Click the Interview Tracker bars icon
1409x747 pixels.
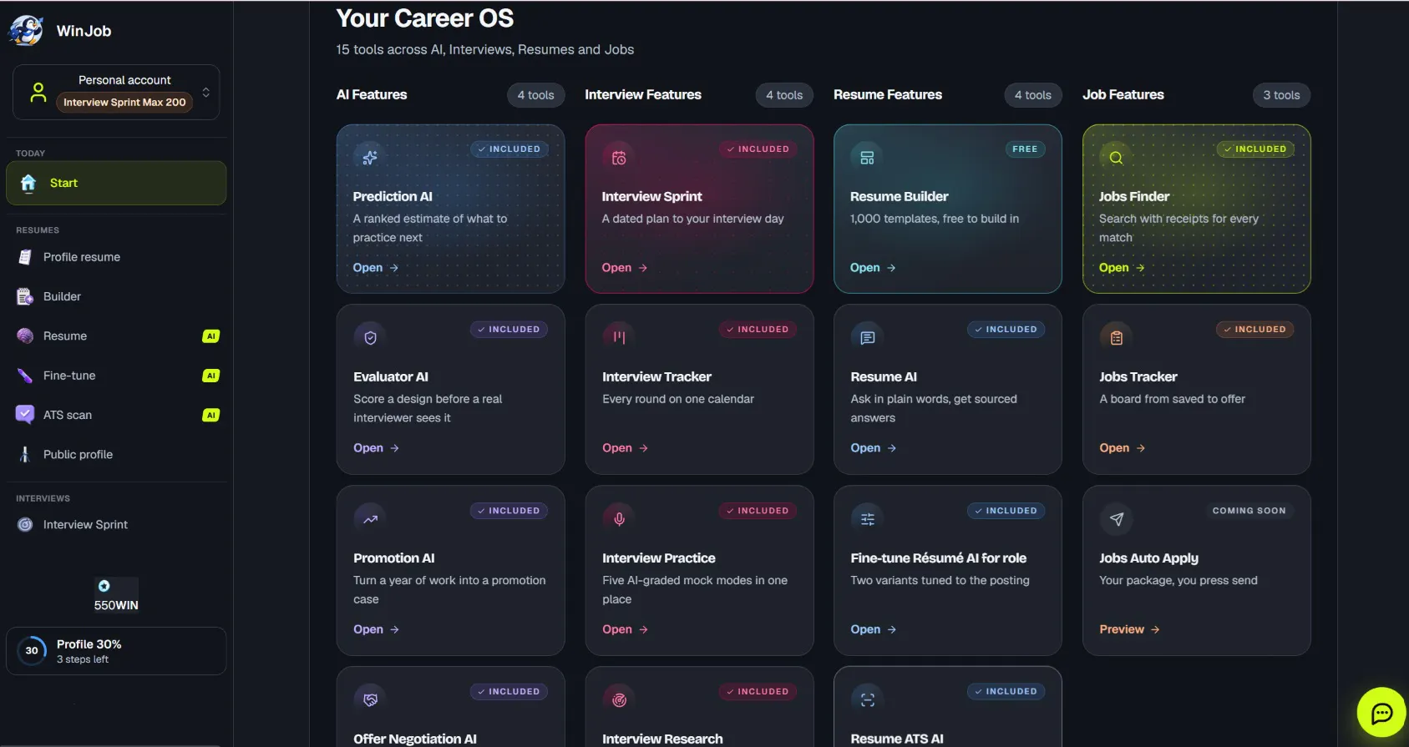point(619,337)
